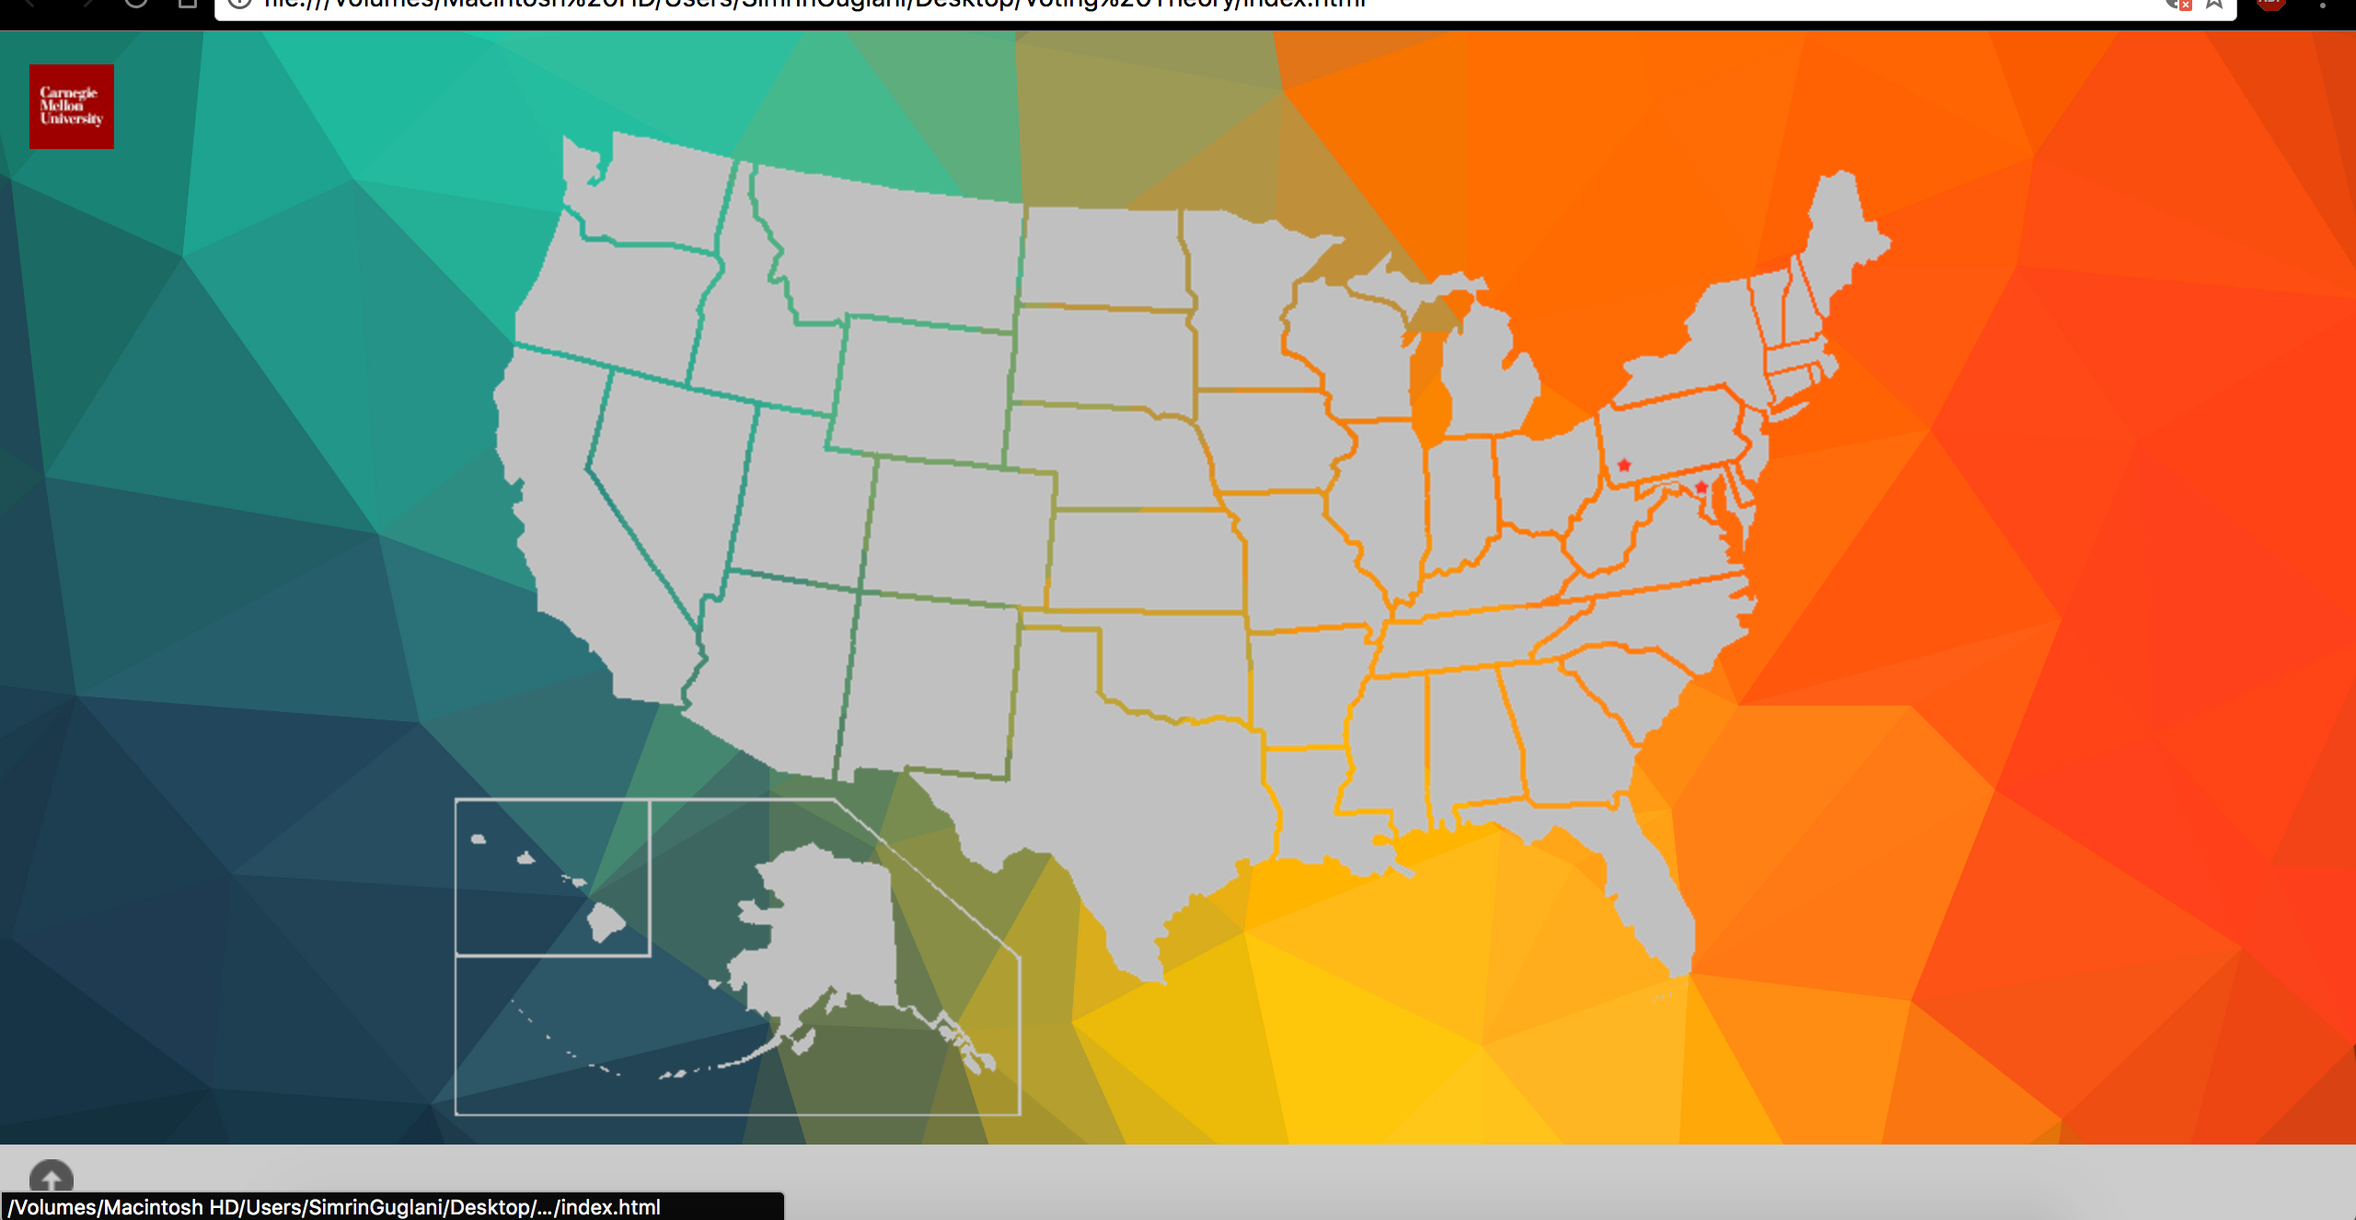Bookmark page with star icon
Screen dimensions: 2356x1220
coord(2214,4)
